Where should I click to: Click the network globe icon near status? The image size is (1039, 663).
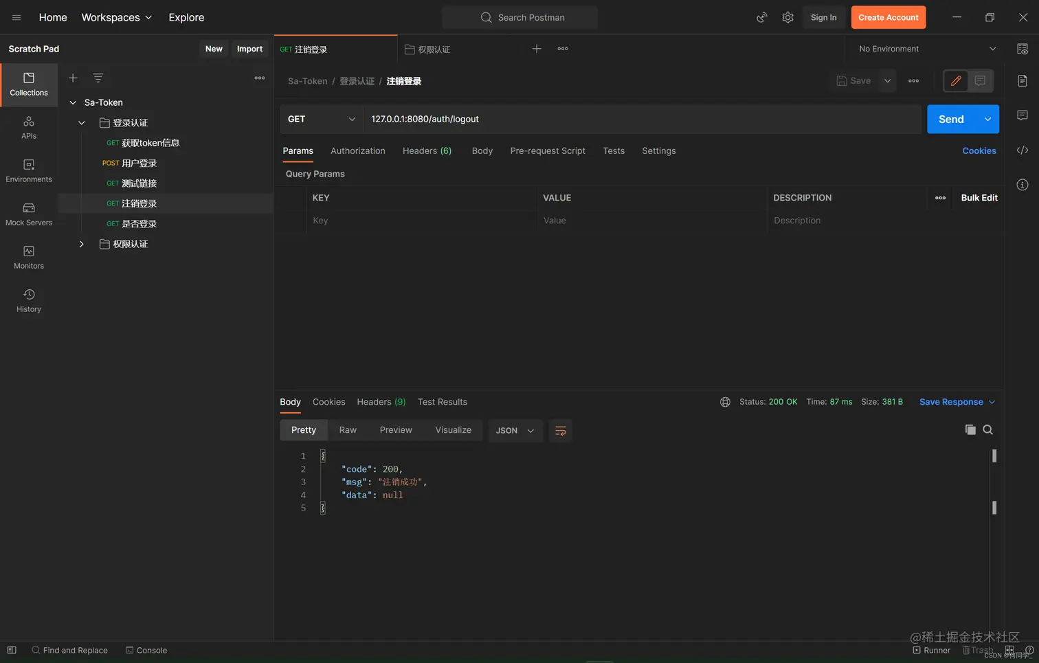725,402
